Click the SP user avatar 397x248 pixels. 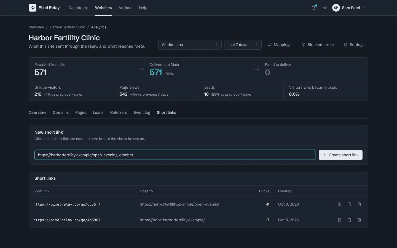click(x=336, y=8)
